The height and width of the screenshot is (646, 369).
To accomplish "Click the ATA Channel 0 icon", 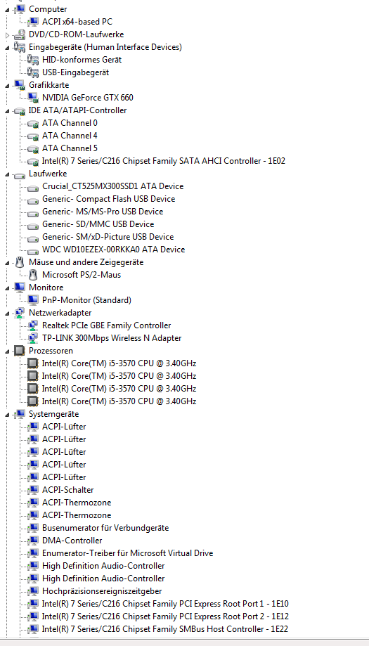I will [33, 124].
